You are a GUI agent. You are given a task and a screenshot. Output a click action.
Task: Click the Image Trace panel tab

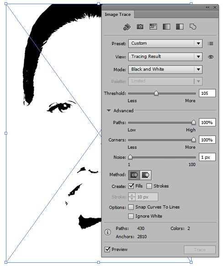tap(118, 15)
